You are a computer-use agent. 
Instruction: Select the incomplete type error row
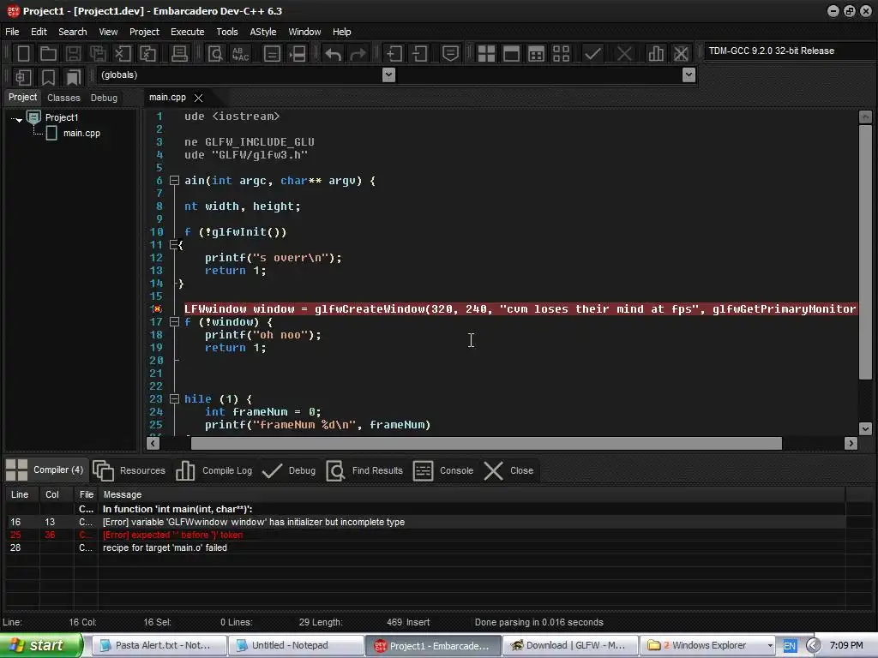point(425,522)
